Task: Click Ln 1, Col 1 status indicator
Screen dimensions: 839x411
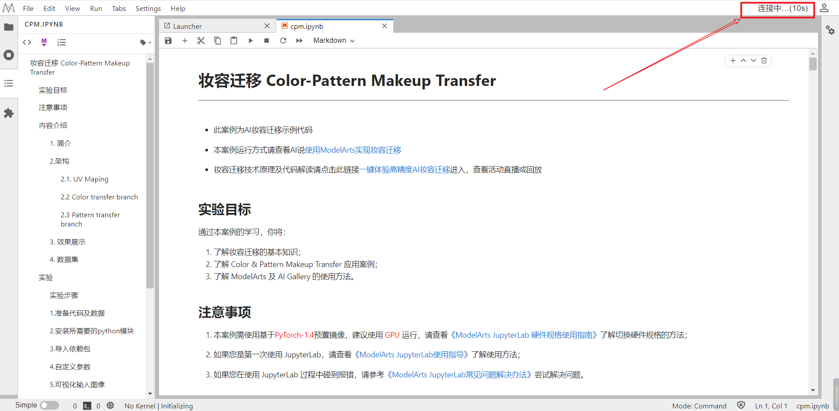Action: pyautogui.click(x=771, y=406)
